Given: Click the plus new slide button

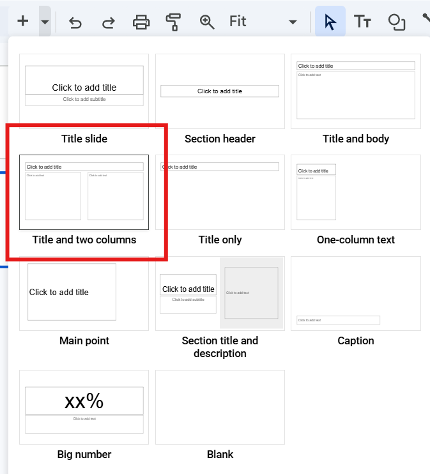Looking at the screenshot, I should click(23, 22).
